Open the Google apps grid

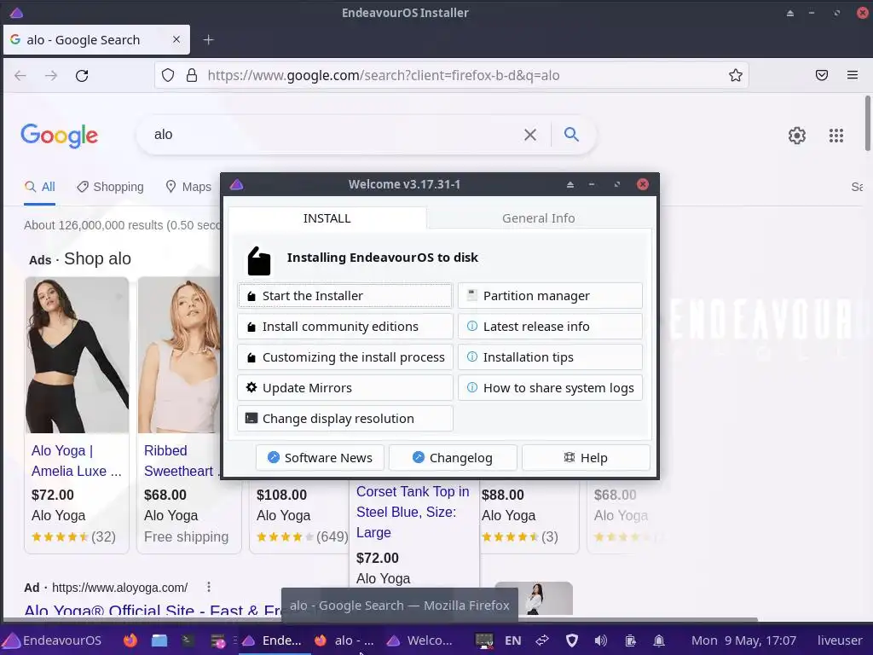[x=836, y=136]
